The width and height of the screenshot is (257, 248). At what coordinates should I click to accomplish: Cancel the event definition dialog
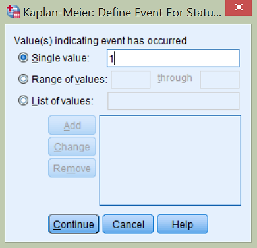coord(128,224)
